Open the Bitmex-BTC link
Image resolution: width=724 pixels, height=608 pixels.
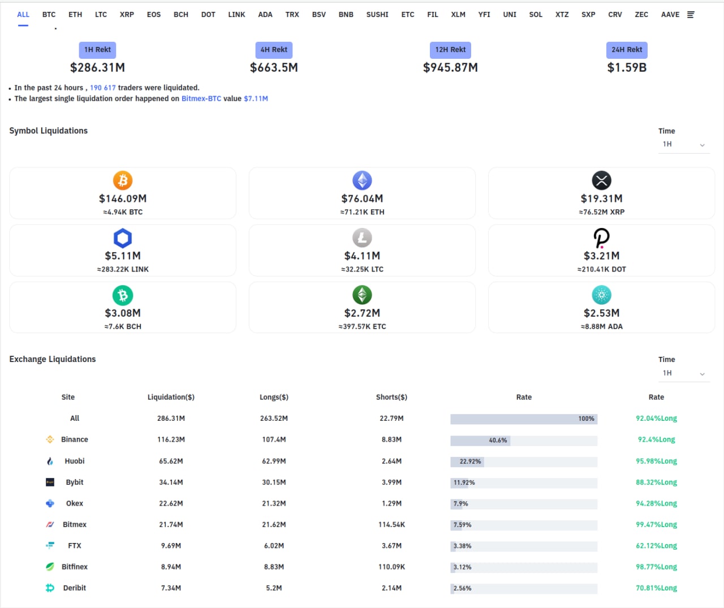201,98
